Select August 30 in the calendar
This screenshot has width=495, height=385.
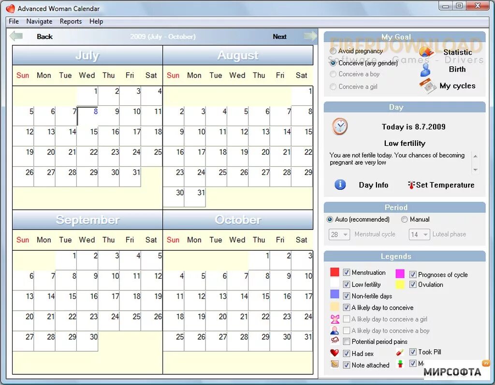tap(174, 197)
